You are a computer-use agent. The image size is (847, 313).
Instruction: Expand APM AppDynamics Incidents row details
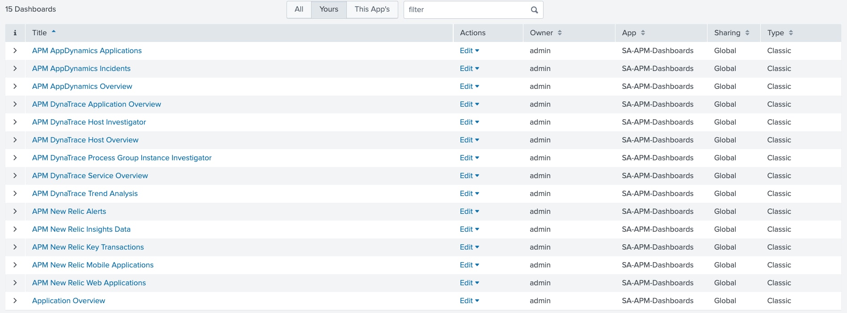[x=15, y=68]
